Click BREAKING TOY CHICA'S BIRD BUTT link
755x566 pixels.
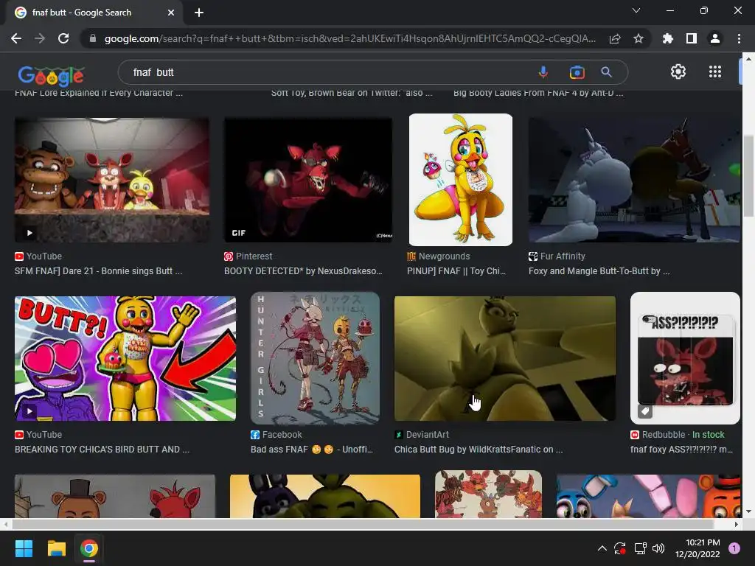coord(102,449)
